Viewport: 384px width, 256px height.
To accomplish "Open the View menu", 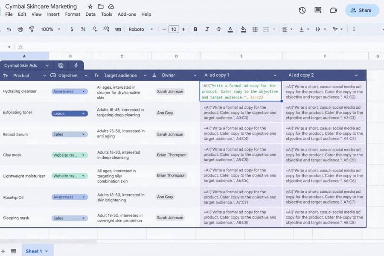I will click(37, 15).
